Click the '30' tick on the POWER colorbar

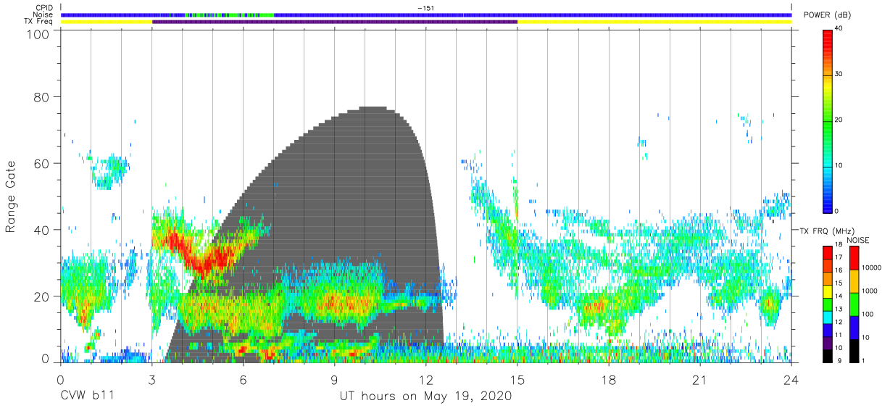pyautogui.click(x=839, y=74)
